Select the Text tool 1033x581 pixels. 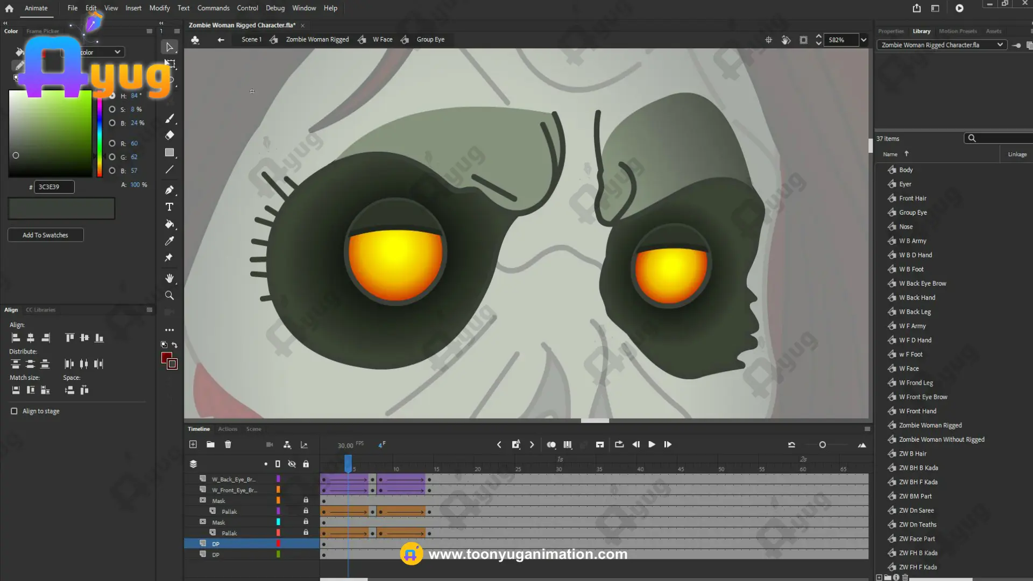169,207
